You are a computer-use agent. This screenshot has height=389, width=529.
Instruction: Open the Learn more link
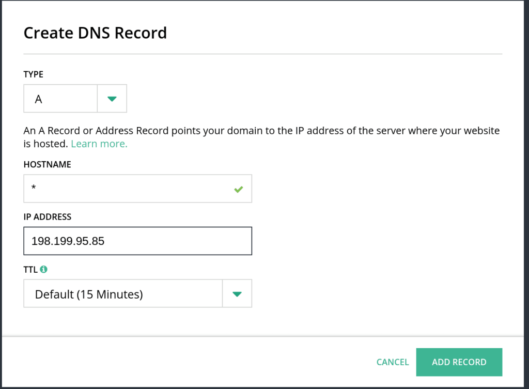[x=99, y=144]
